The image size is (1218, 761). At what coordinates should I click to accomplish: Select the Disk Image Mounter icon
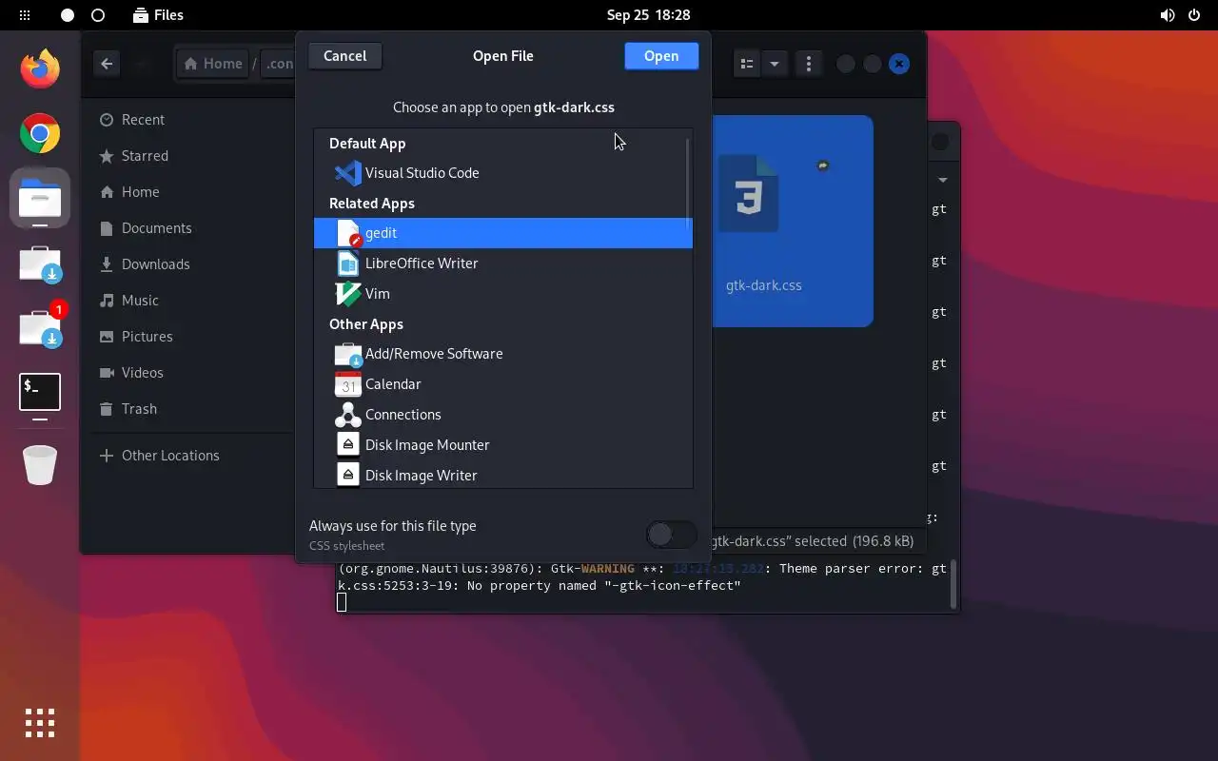tap(348, 445)
